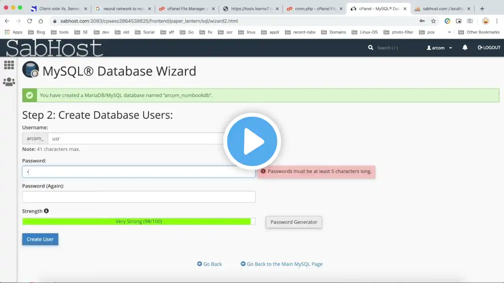Click the "Step 2: Create Database Users:" heading
This screenshot has width=504, height=283.
[x=97, y=115]
